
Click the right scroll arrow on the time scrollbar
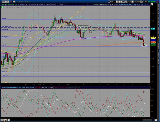(153, 120)
